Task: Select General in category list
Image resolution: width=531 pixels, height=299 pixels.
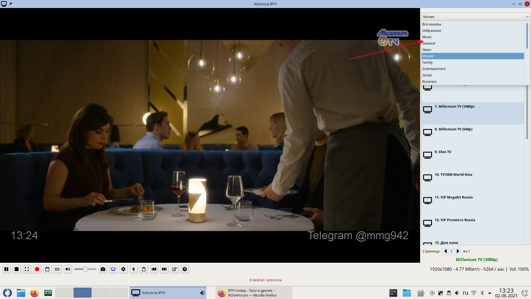Action: tap(429, 43)
